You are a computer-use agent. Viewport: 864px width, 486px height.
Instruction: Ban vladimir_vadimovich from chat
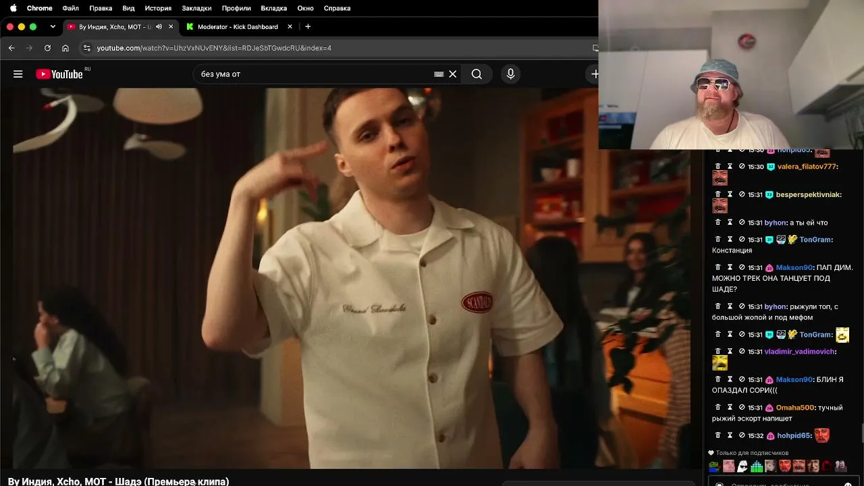tap(742, 352)
